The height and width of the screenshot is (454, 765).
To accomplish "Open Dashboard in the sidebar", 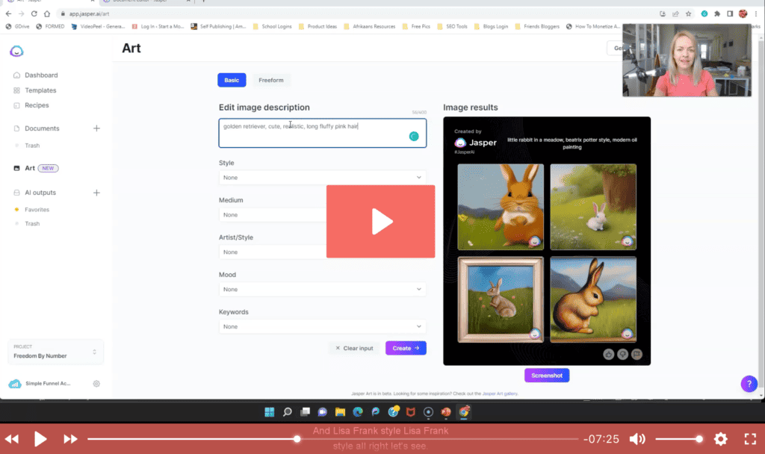I will pyautogui.click(x=41, y=75).
